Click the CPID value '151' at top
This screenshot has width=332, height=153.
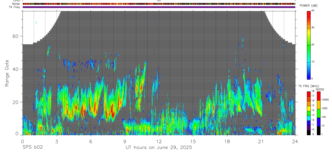click(x=159, y=1)
